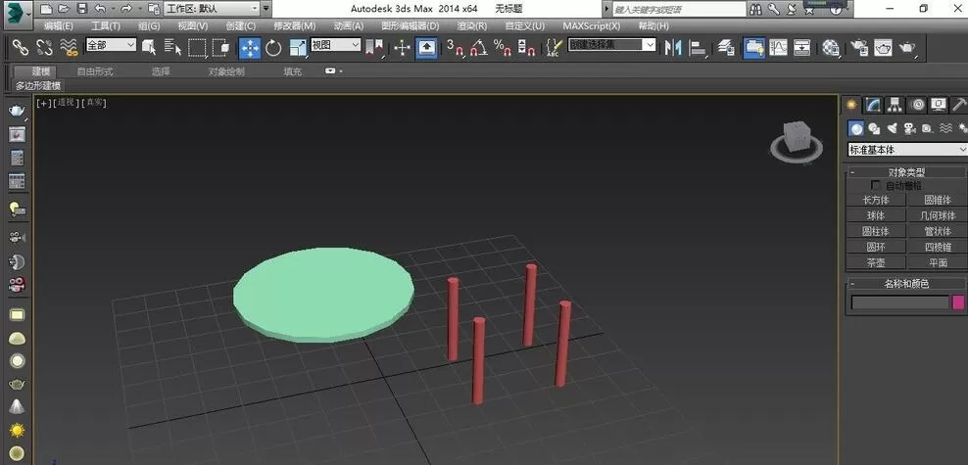This screenshot has height=465, width=968.
Task: Enable the 自动栅格 checkbox
Action: point(875,185)
